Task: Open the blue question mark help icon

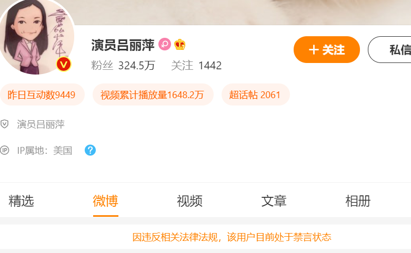Action: click(x=90, y=150)
